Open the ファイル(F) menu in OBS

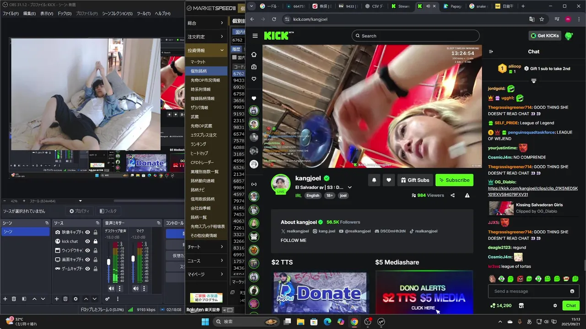[11, 13]
